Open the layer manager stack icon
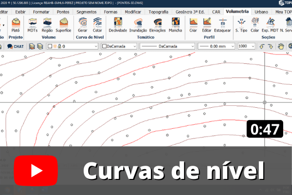This screenshot has height=195, width=292. 32,46
